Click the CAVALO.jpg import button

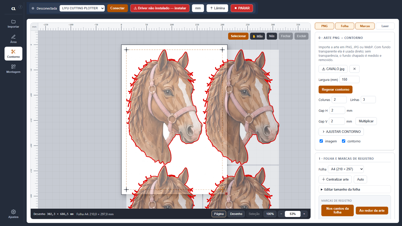pos(333,69)
